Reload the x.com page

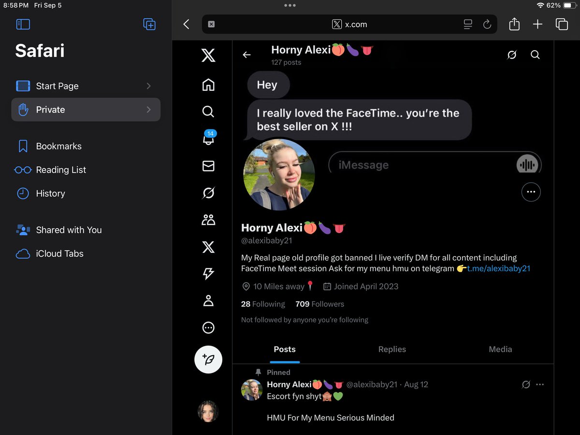tap(487, 24)
